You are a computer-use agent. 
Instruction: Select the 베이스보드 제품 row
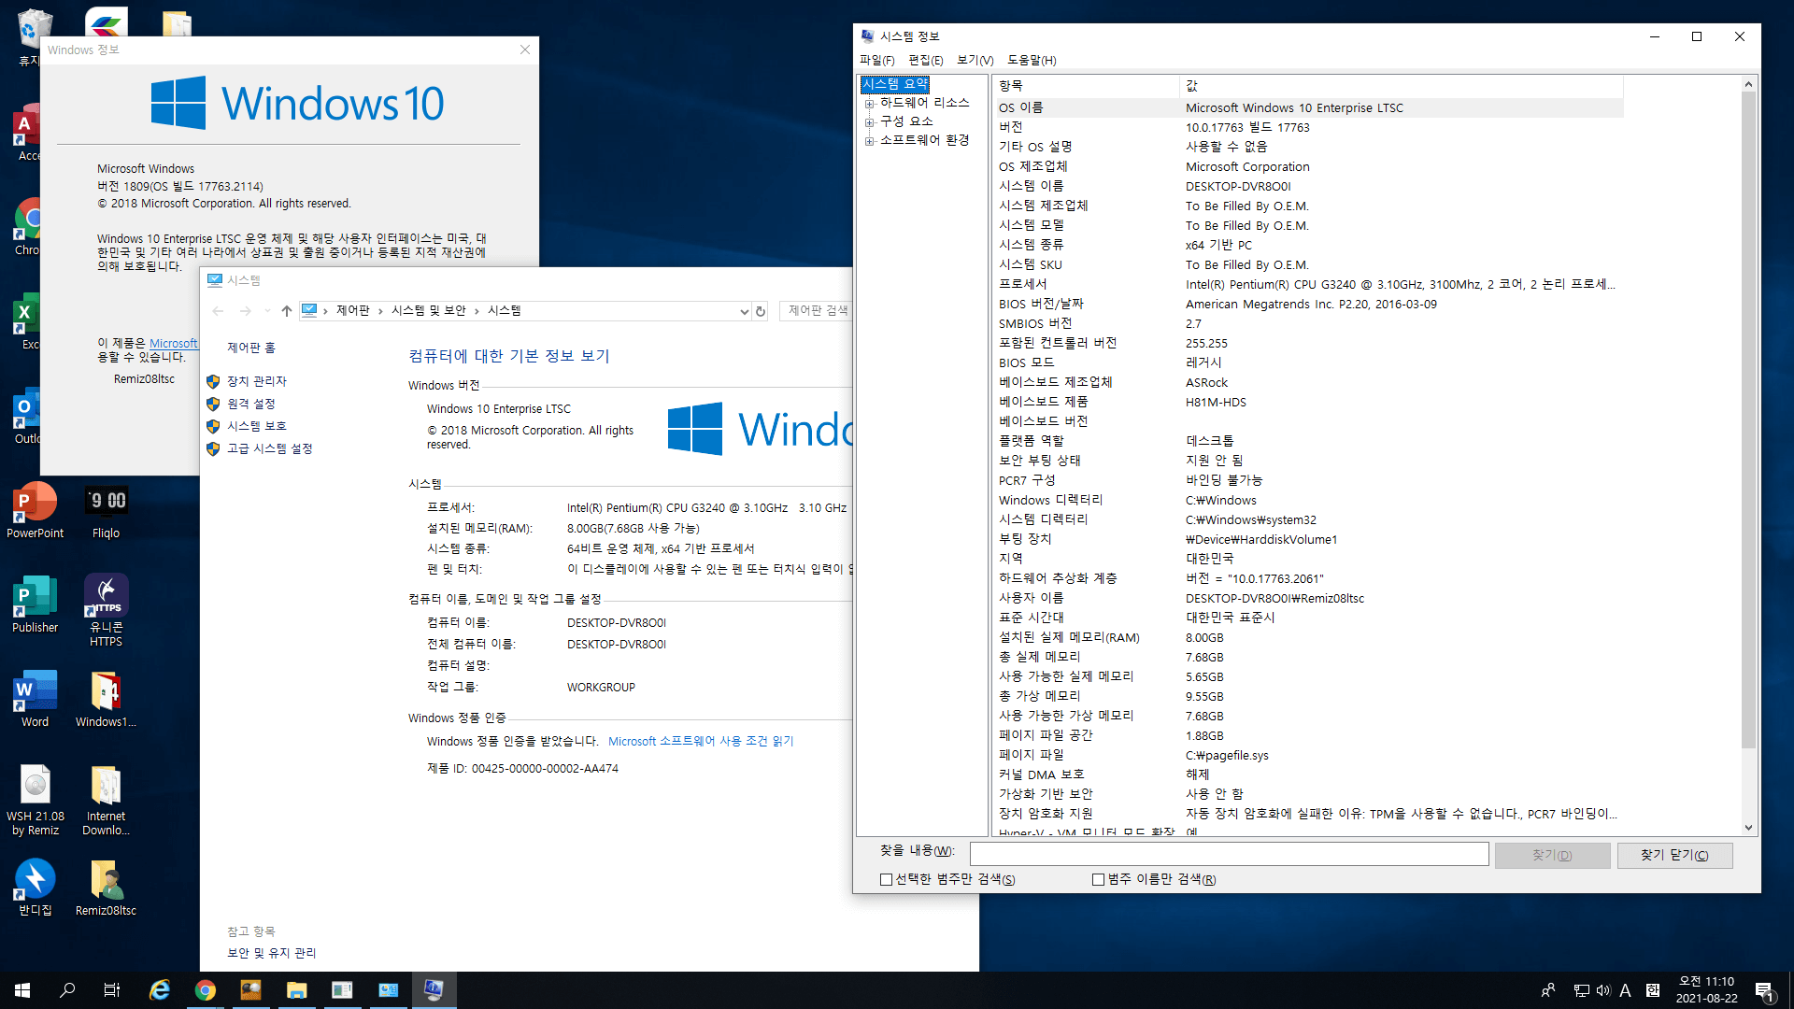coord(1308,403)
